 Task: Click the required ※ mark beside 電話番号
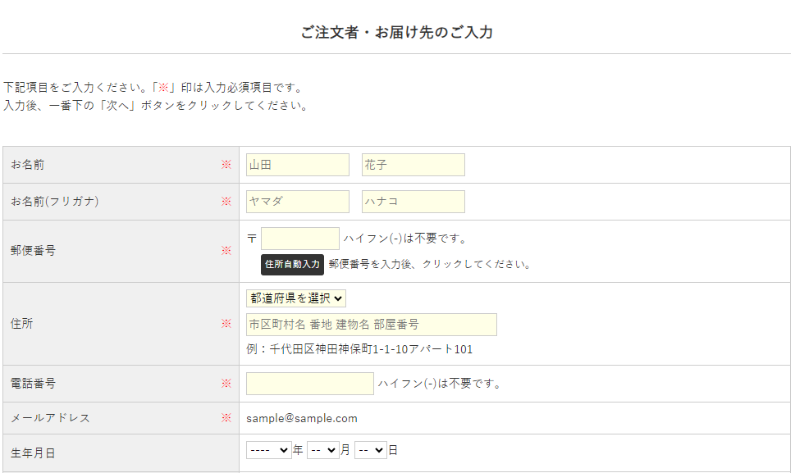(x=226, y=384)
